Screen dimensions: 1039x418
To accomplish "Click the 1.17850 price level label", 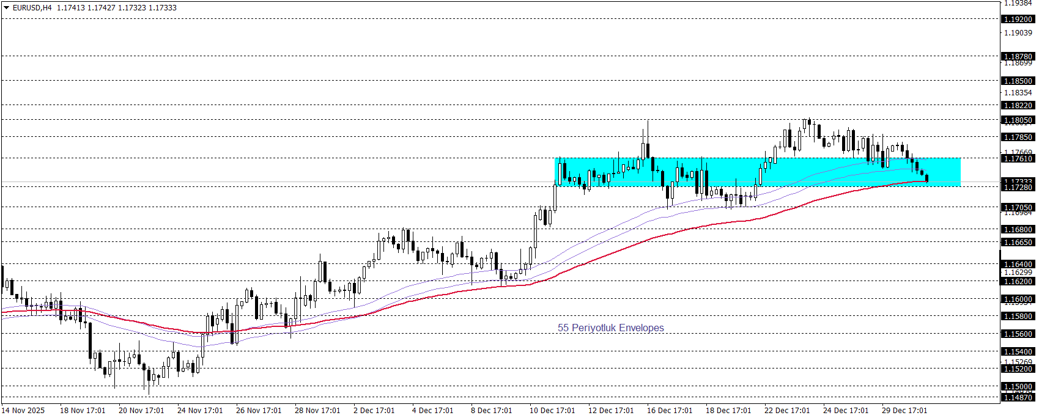I will (x=1018, y=137).
